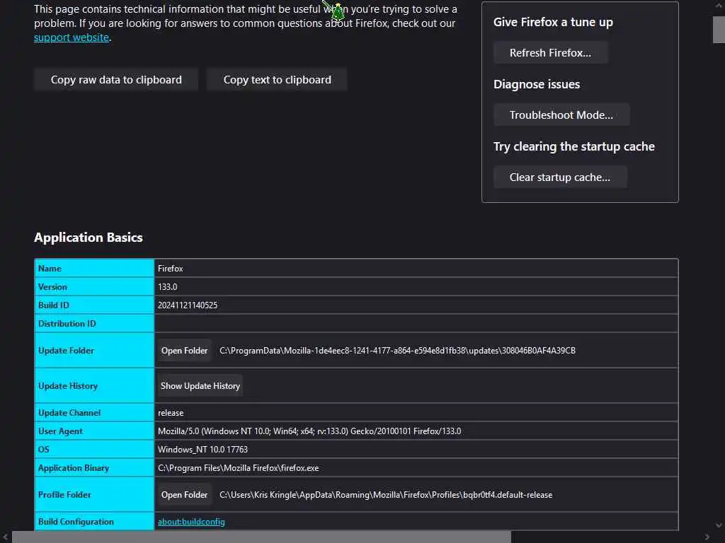Click Copy raw data to clipboard
This screenshot has height=543, width=725.
(116, 79)
